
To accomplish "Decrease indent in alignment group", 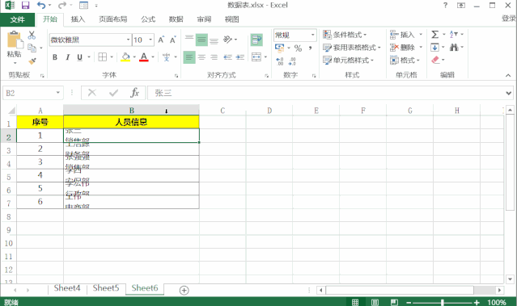I will [227, 57].
